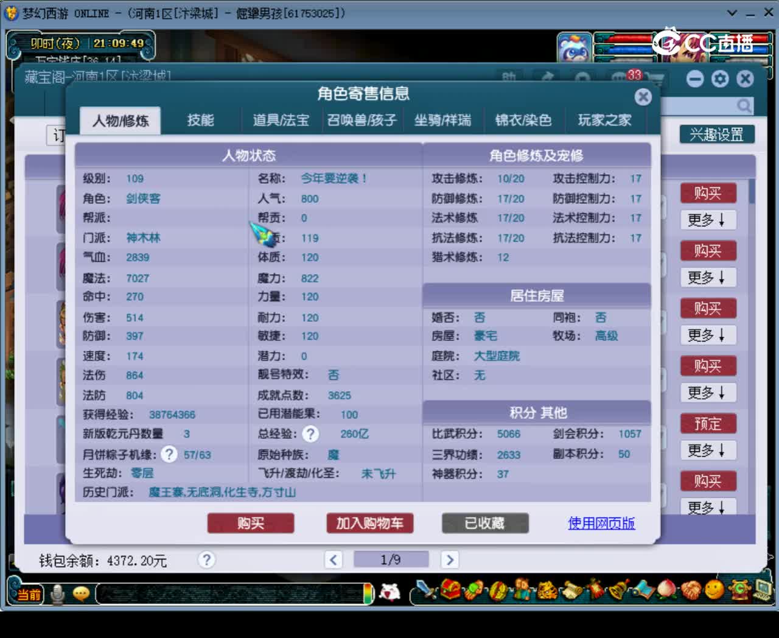Click the 获得经验 value 38764366
Screen dimensions: 779x638
click(x=172, y=415)
